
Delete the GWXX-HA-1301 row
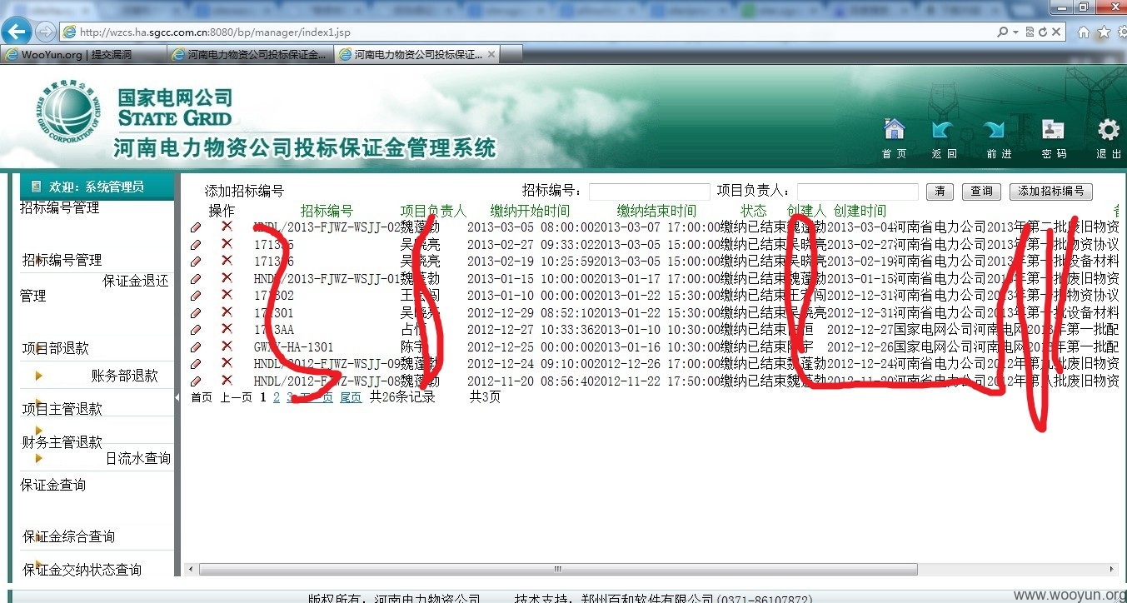coord(227,346)
